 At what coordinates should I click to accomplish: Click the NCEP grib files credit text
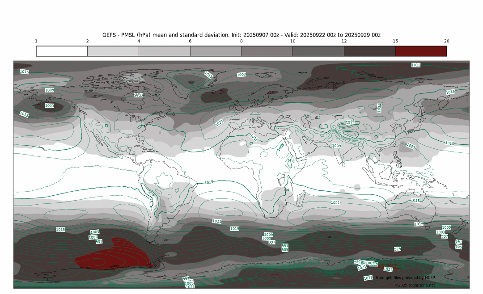[405, 277]
